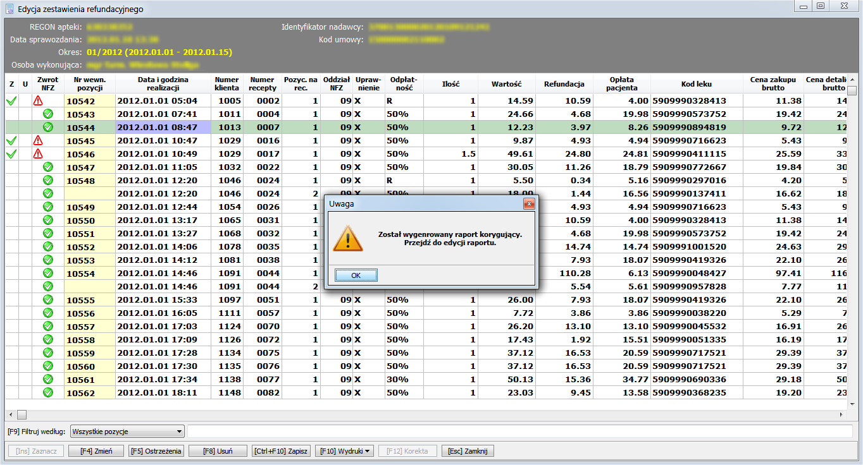Click the [Ctrl+F10] Zapisz button
863x465 pixels.
coord(280,451)
